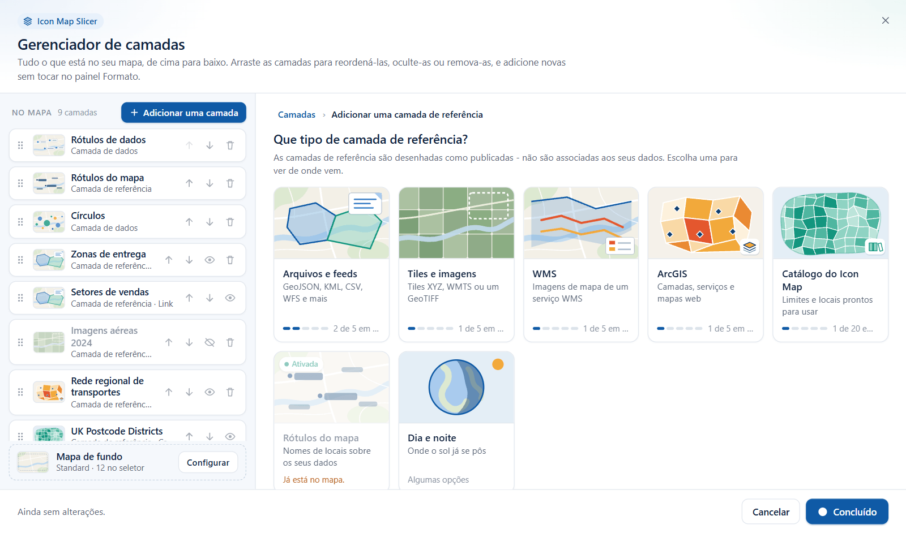Select the ArcGIS layer type card
The image size is (906, 533).
click(x=706, y=264)
